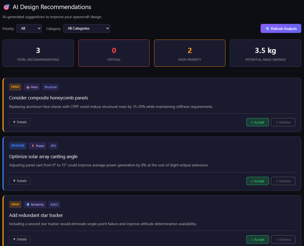Click the Power lightning bolt tag

tap(37, 146)
